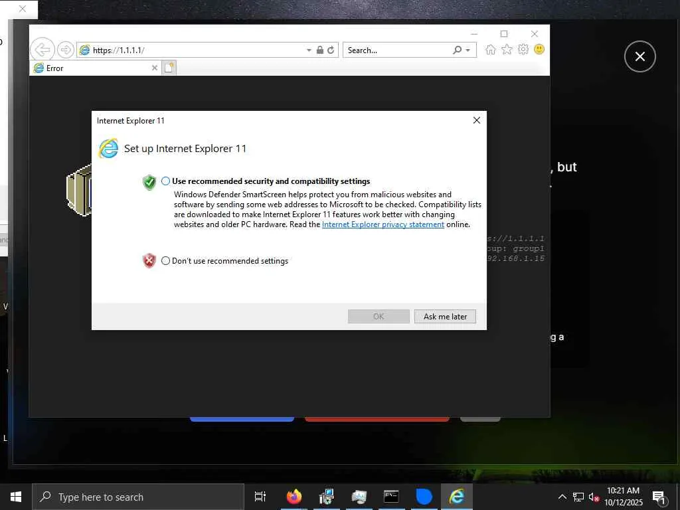This screenshot has height=510, width=680.
Task: Click the green shield check icon
Action: (x=149, y=182)
